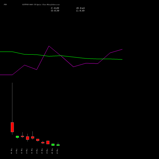This screenshot has height=159, width=159.
Task: Click the 'FSD' label in the corner
Action: click(5, 4)
